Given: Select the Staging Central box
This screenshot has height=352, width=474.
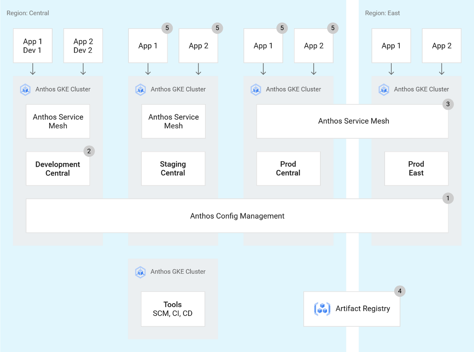Looking at the screenshot, I should click(173, 169).
